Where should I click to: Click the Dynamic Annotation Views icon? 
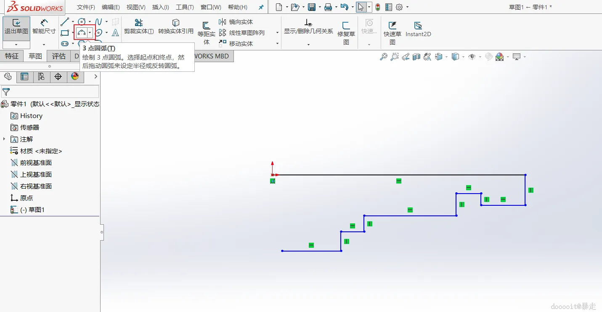[427, 57]
